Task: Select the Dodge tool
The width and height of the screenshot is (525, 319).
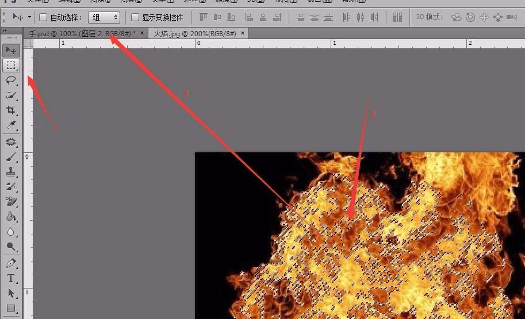Action: (11, 247)
